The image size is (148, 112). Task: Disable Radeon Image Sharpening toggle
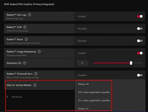[x=140, y=53]
